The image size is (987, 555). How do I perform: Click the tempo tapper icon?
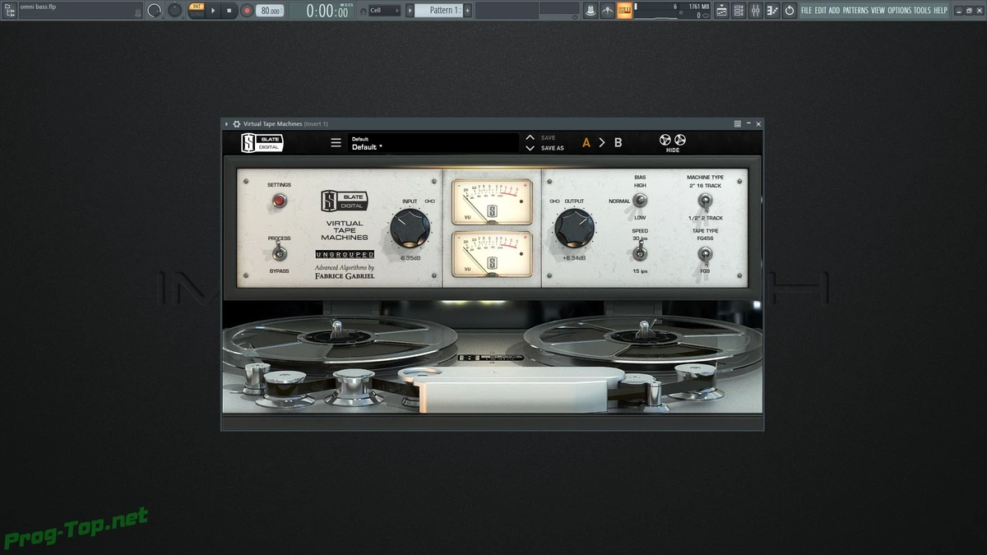tap(608, 11)
